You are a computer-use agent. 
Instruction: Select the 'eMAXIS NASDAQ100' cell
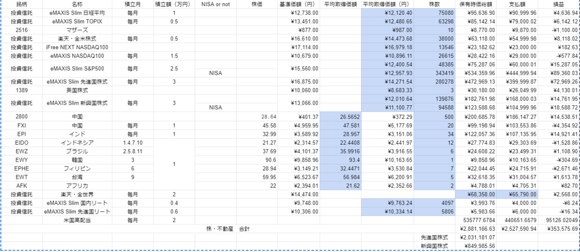pos(77,56)
